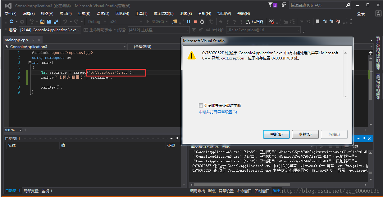This screenshot has height=197, width=383.
Task: Open the 调试(D) menu
Action: pos(103,14)
